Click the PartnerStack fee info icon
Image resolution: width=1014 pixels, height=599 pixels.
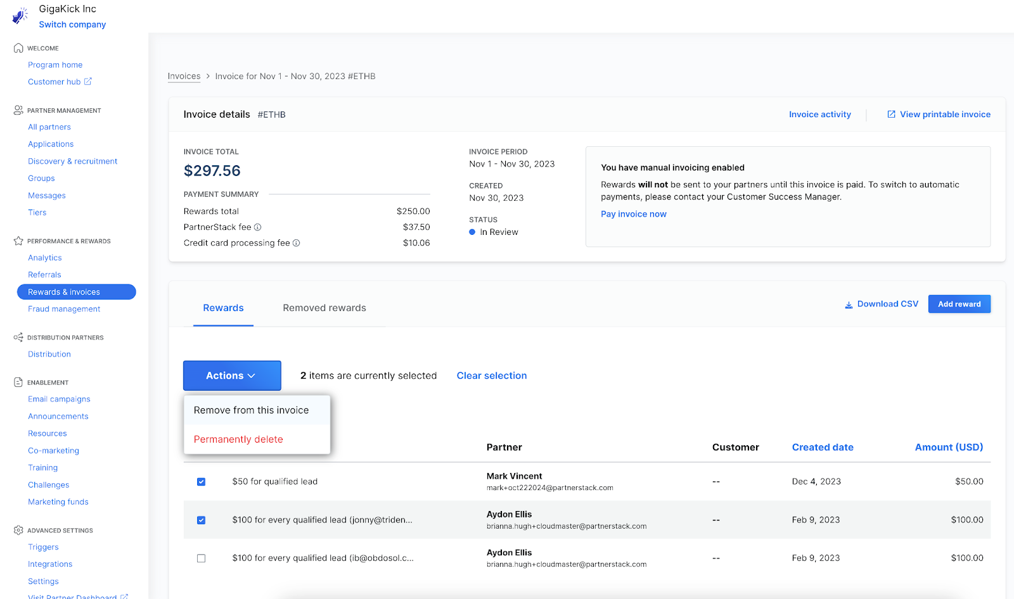[x=258, y=227]
